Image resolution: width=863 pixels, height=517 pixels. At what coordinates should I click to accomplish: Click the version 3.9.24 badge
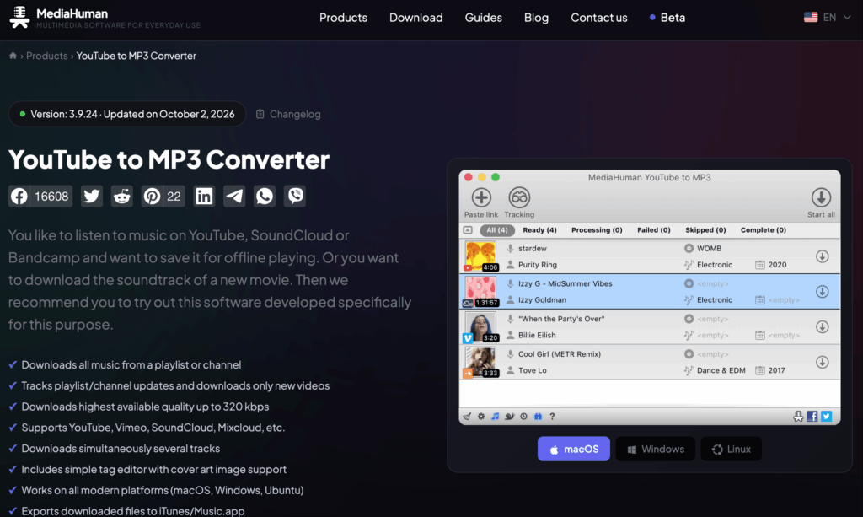click(127, 114)
